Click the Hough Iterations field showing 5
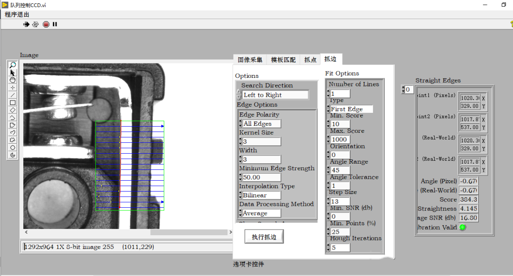The width and height of the screenshot is (513, 276). 340,248
